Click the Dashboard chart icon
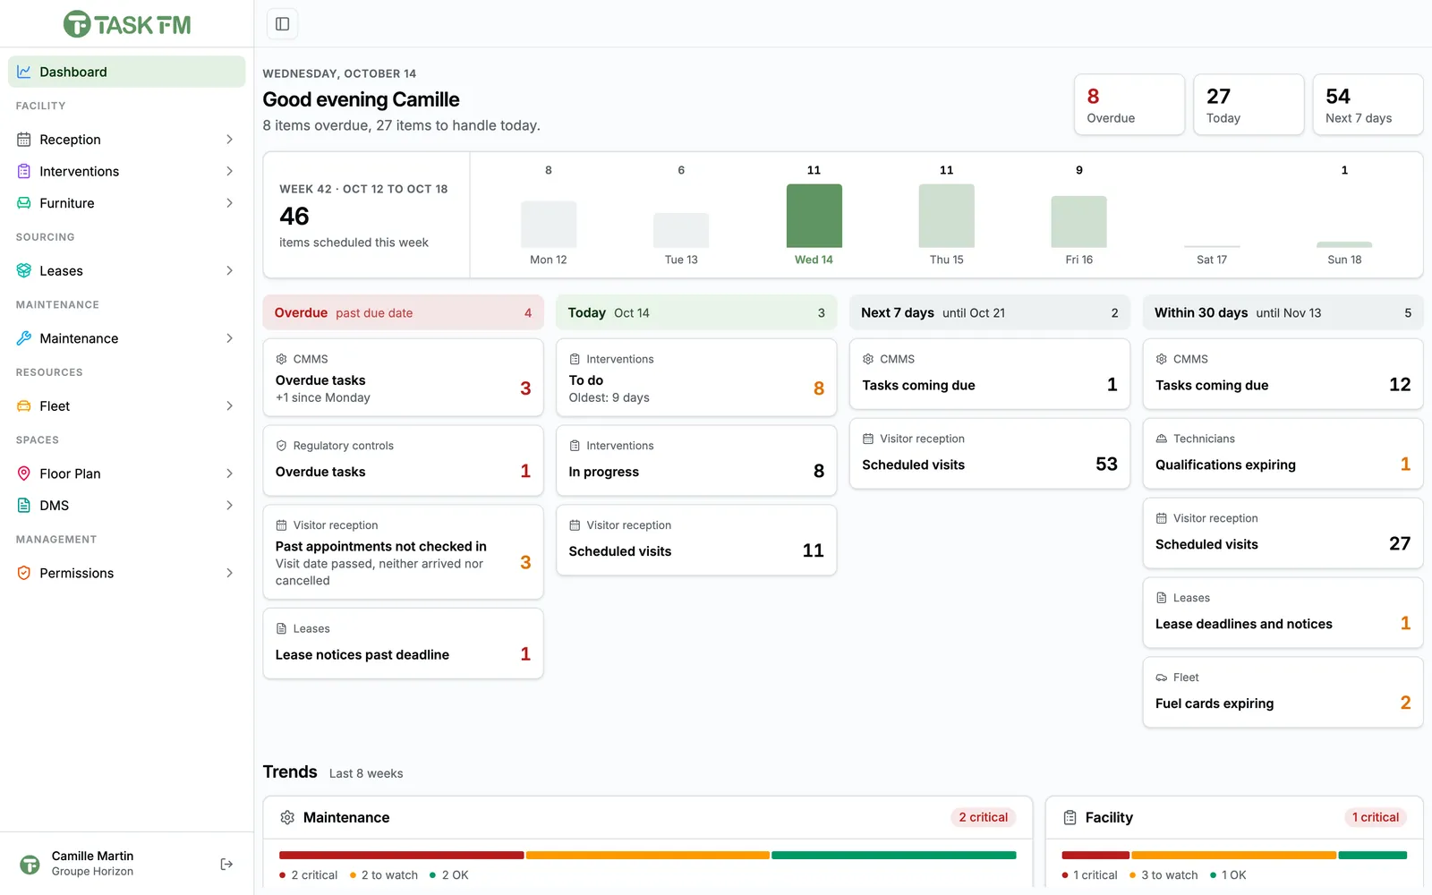The width and height of the screenshot is (1432, 895). pos(24,72)
